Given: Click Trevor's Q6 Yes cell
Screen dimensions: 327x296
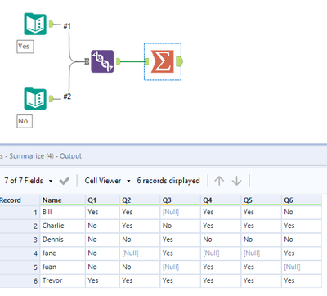Looking at the screenshot, I should (302, 280).
